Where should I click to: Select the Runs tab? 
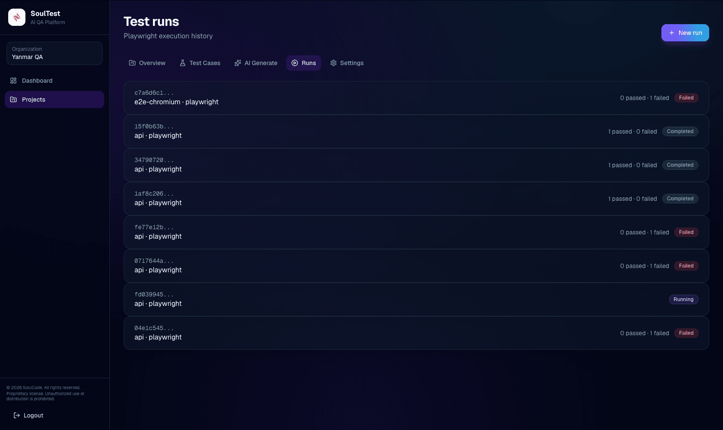click(304, 63)
